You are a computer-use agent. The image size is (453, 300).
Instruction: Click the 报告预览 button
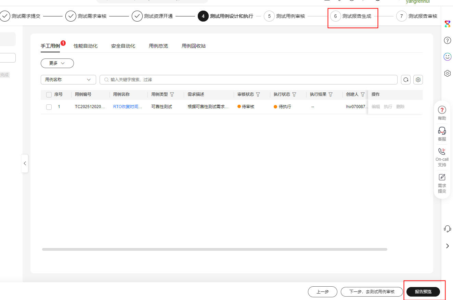[x=423, y=292]
